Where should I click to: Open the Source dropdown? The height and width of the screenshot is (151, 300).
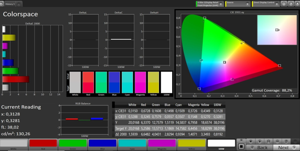pos(248,4)
